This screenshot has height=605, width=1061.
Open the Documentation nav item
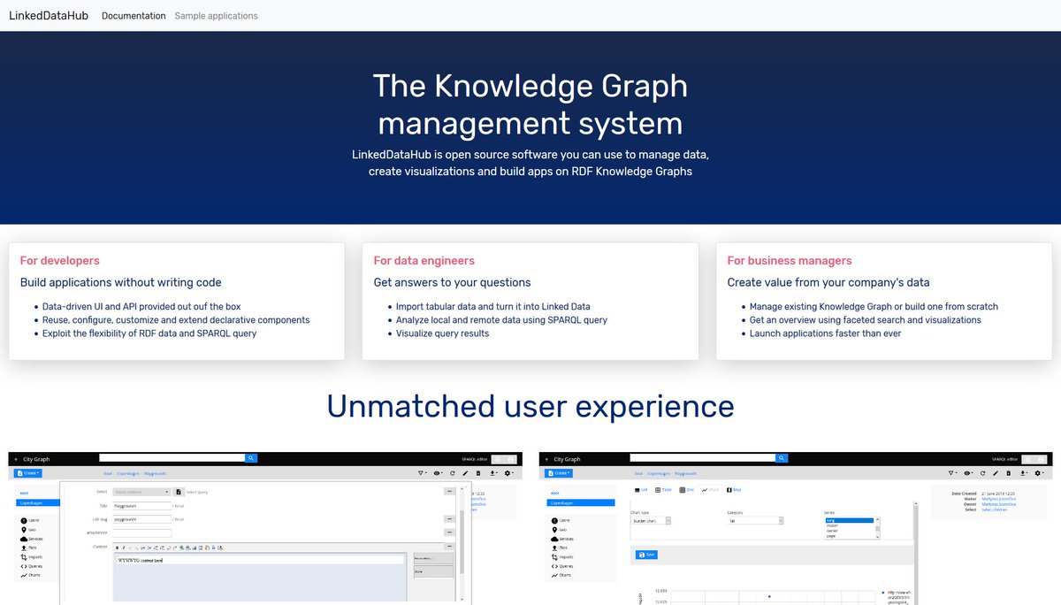[x=134, y=16]
